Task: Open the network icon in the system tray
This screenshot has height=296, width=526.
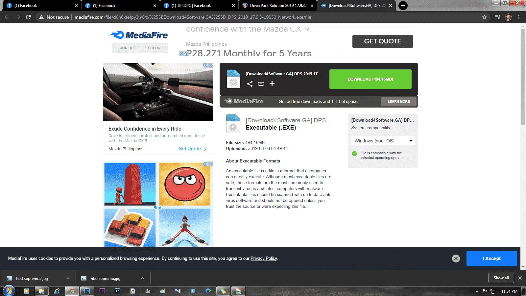Action: pyautogui.click(x=493, y=291)
